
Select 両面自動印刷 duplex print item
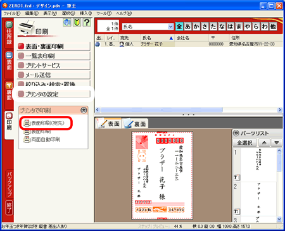(42, 139)
